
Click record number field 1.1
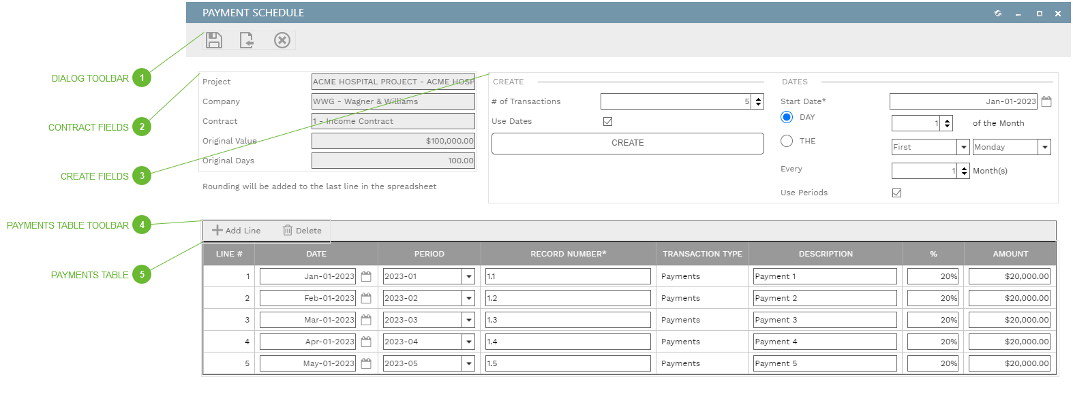click(x=568, y=276)
